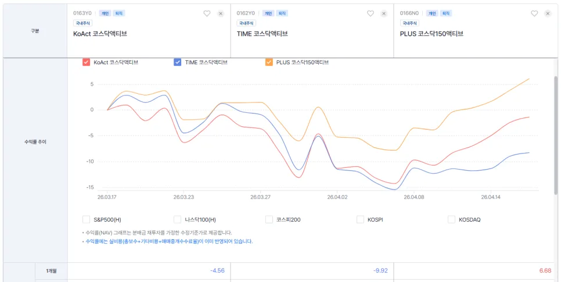Enable KOSDAQ benchmark checkbox
This screenshot has width=561, height=282.
click(x=451, y=219)
